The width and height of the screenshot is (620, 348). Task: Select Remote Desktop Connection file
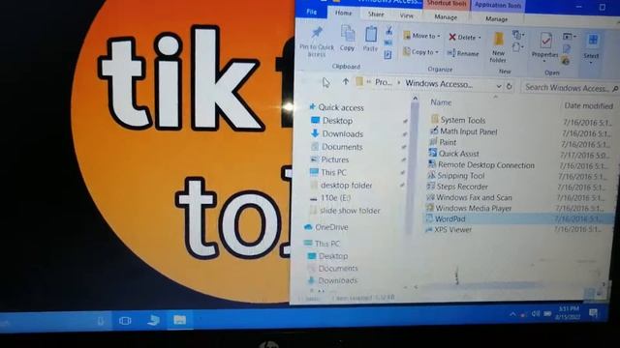point(486,165)
